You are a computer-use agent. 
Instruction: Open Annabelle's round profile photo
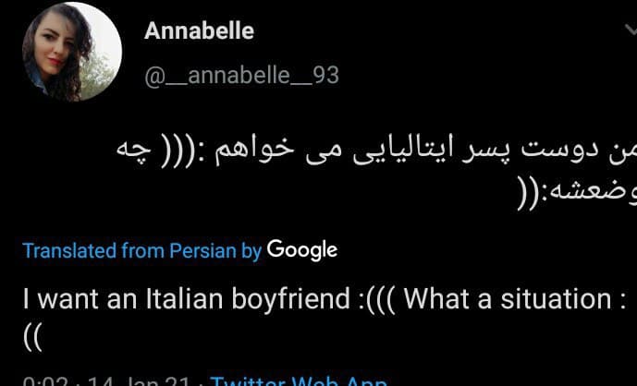click(72, 52)
